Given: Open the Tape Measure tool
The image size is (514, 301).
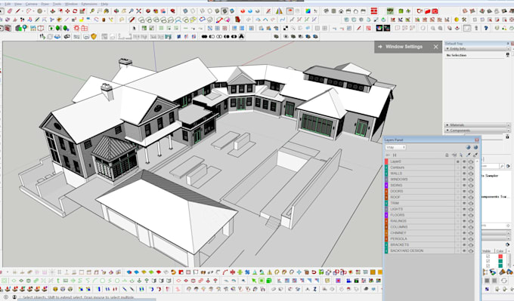Looking at the screenshot, I should coord(92,11).
